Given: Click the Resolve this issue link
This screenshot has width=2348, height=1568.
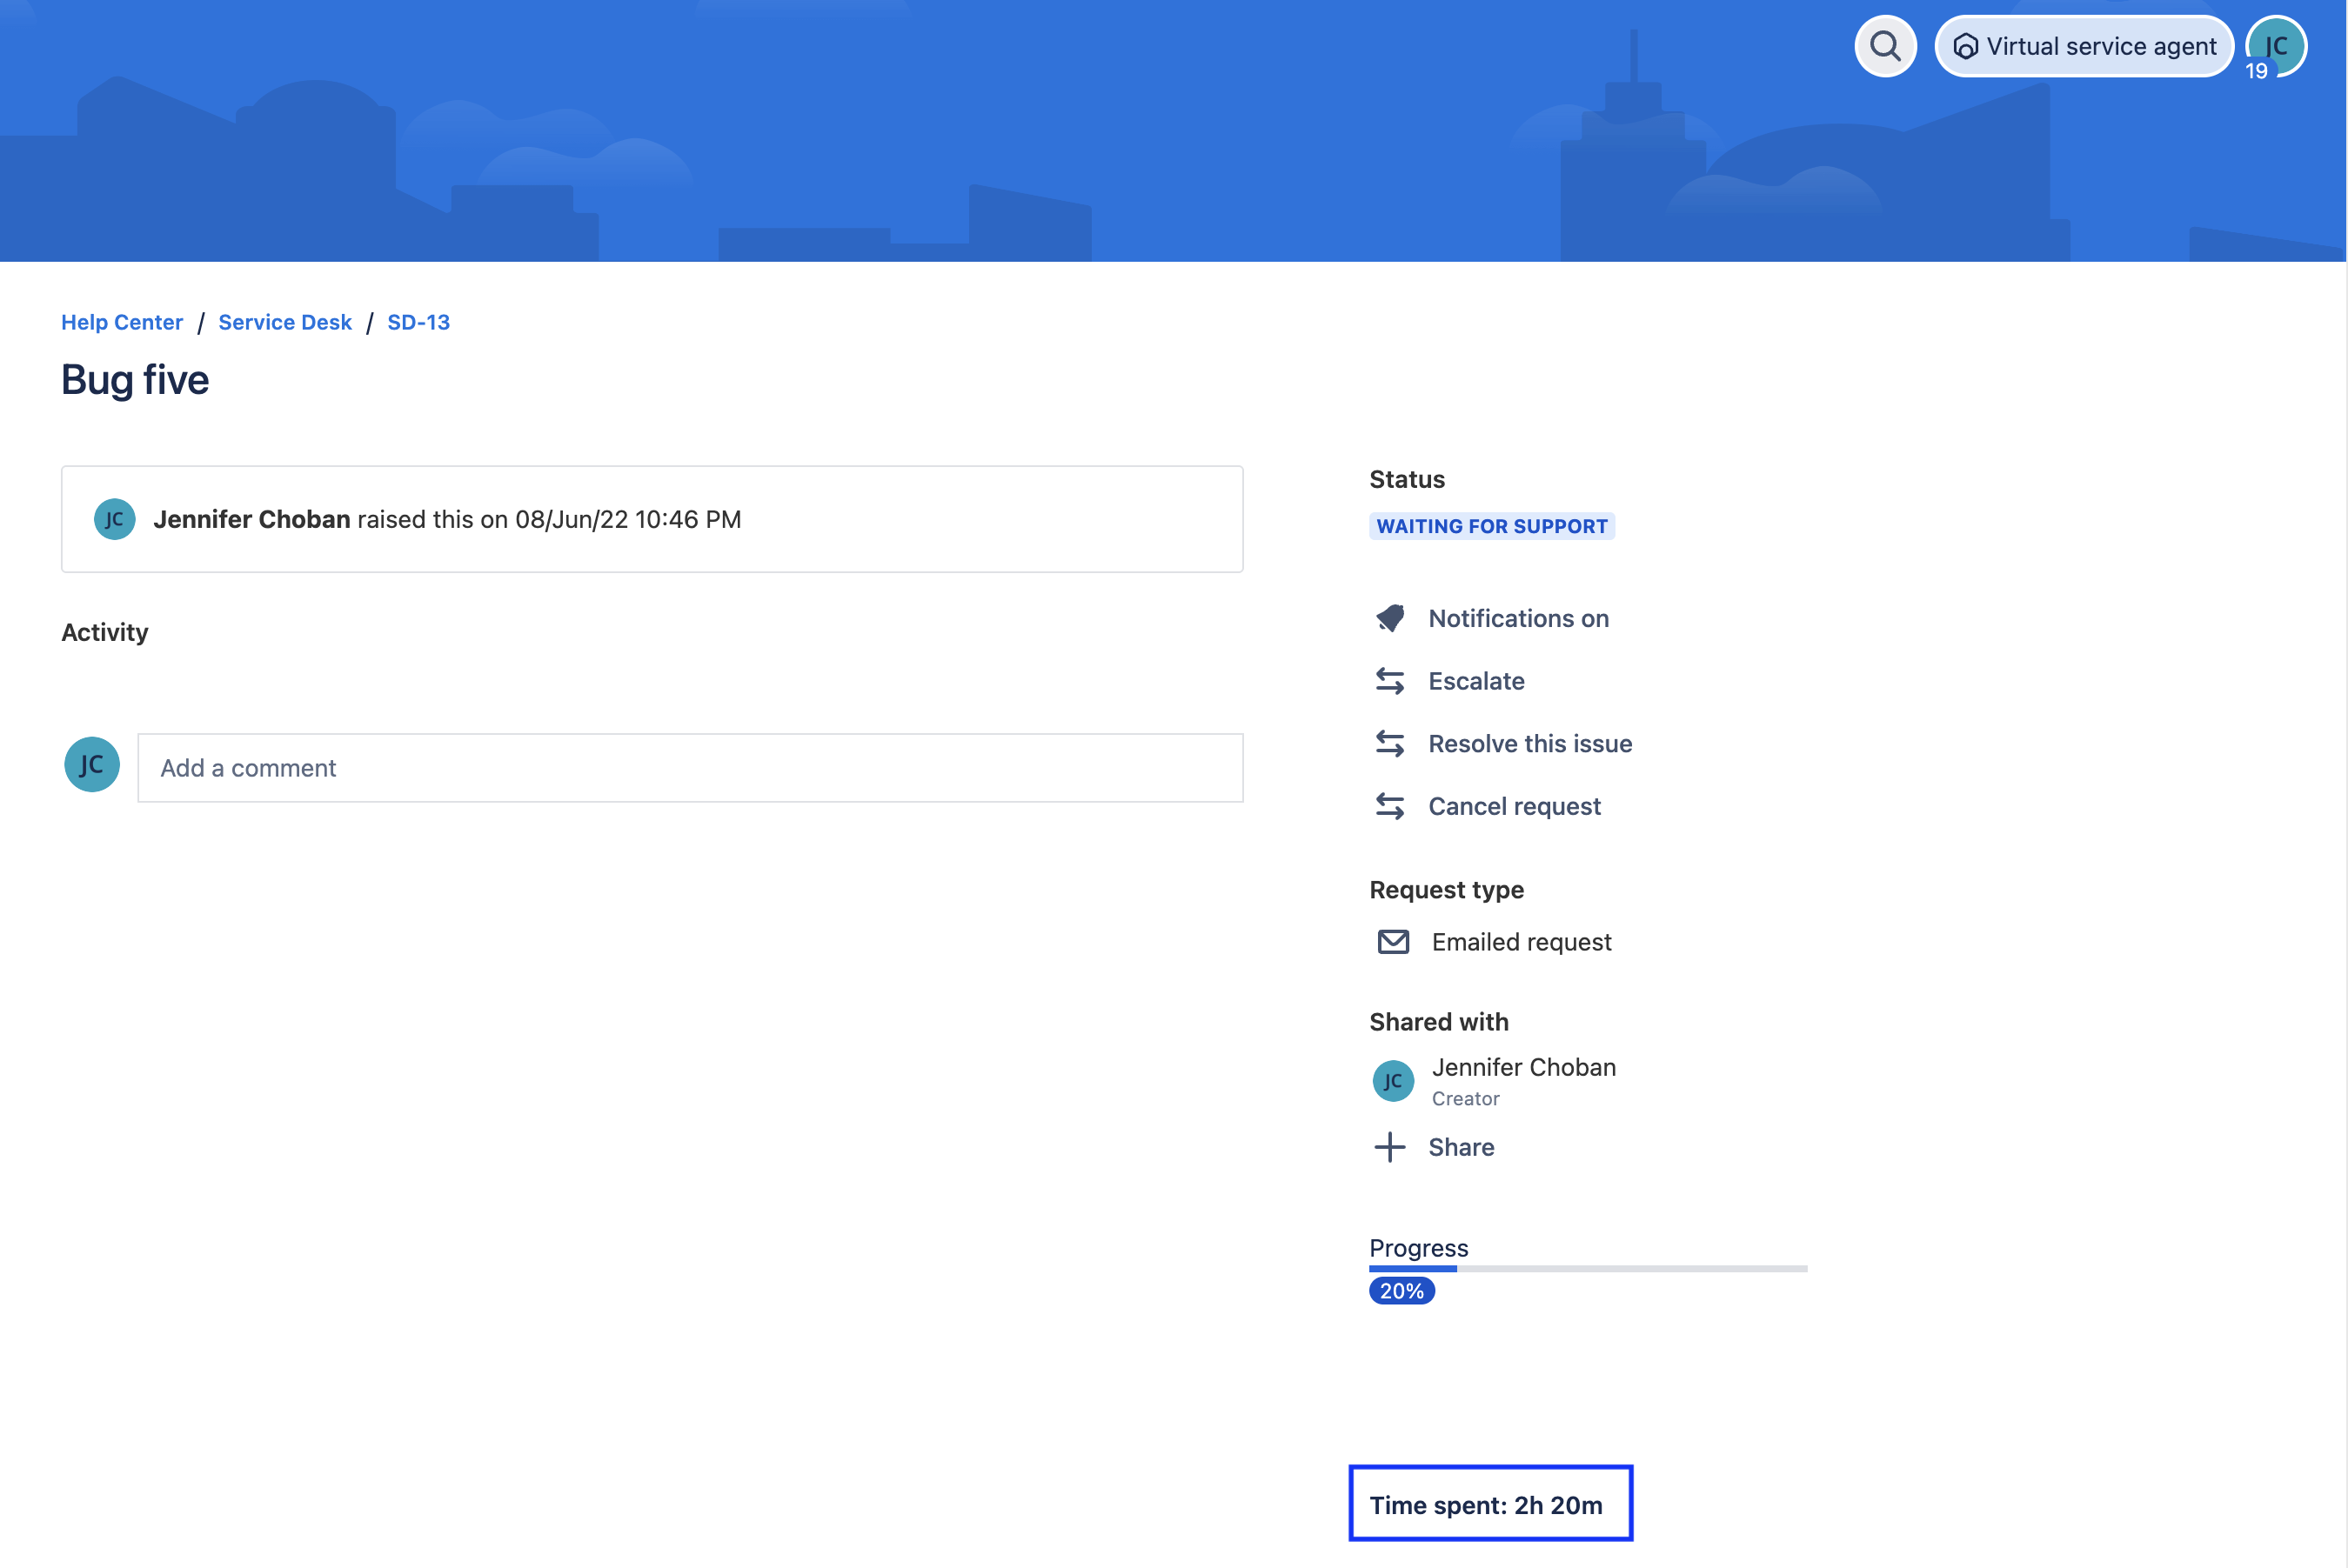Looking at the screenshot, I should pyautogui.click(x=1529, y=744).
